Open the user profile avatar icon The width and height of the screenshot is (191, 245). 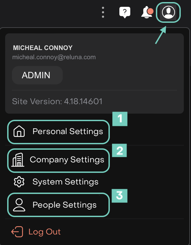tap(168, 12)
